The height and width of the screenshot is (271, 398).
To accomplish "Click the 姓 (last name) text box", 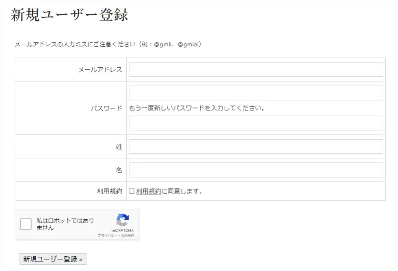I will (255, 147).
